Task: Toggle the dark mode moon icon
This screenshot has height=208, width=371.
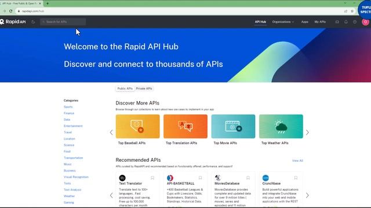Action: pyautogui.click(x=33, y=22)
